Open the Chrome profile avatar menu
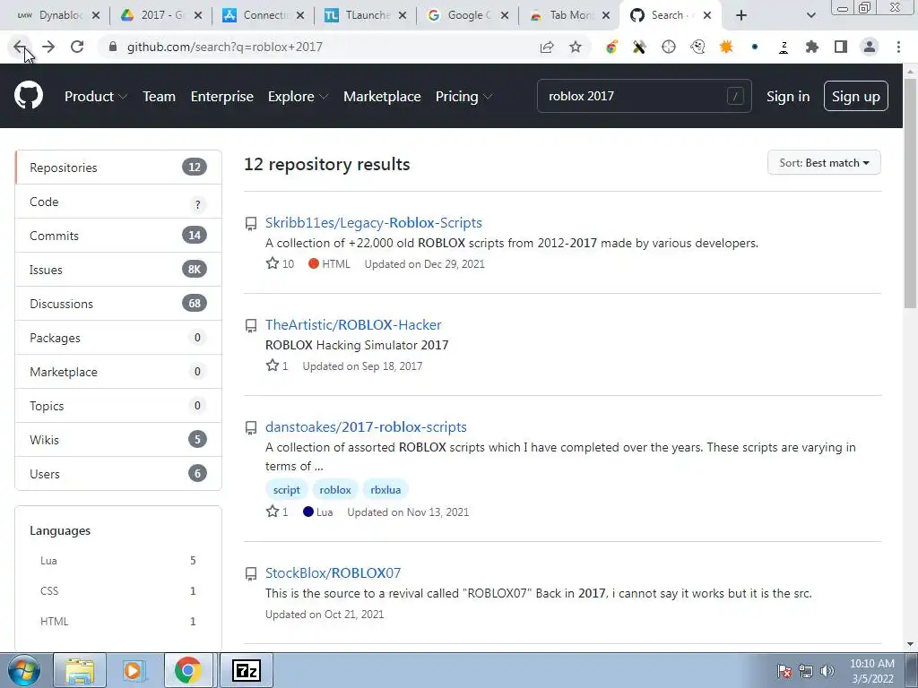The width and height of the screenshot is (918, 688). point(870,47)
